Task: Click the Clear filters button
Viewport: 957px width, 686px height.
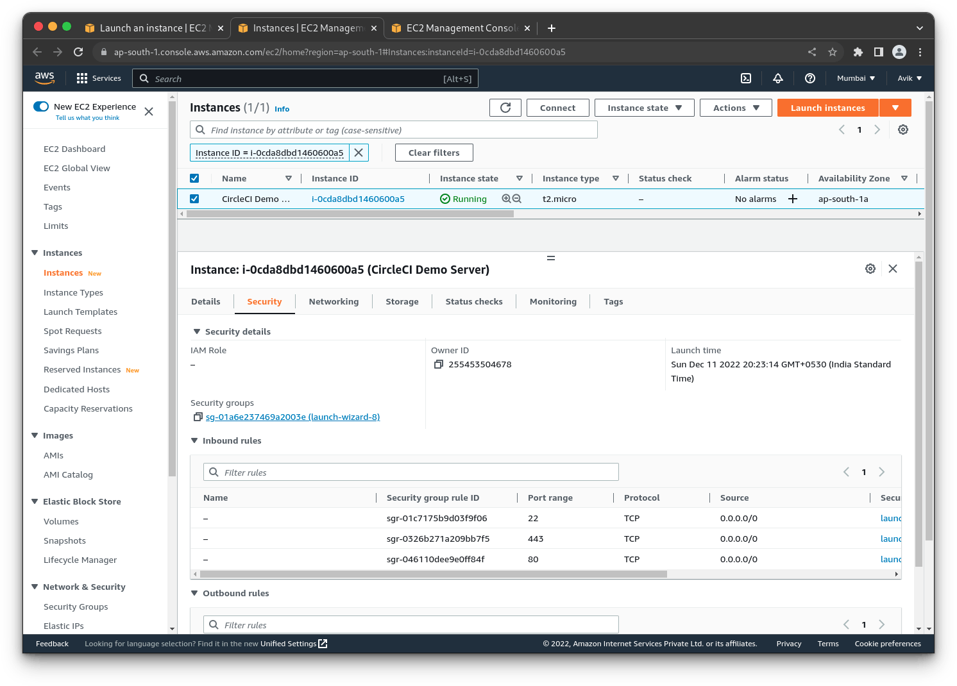Action: (434, 152)
